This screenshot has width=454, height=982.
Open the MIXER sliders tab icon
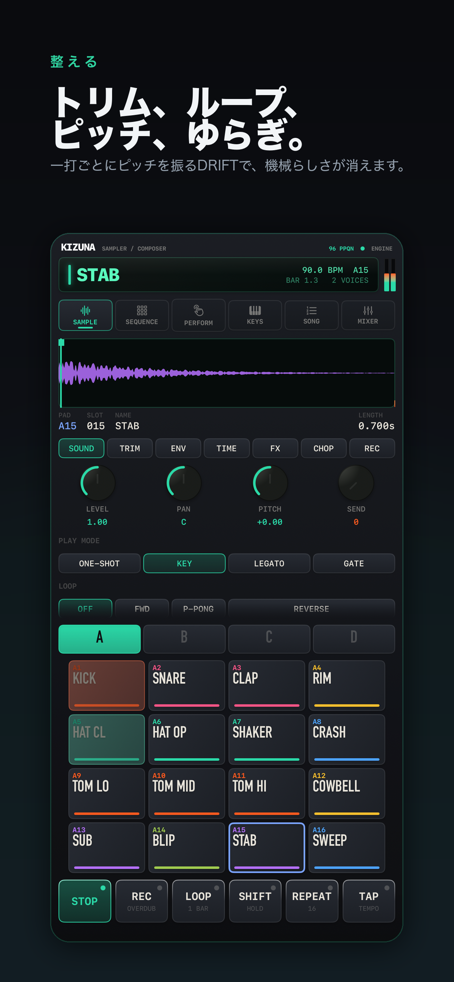368,310
